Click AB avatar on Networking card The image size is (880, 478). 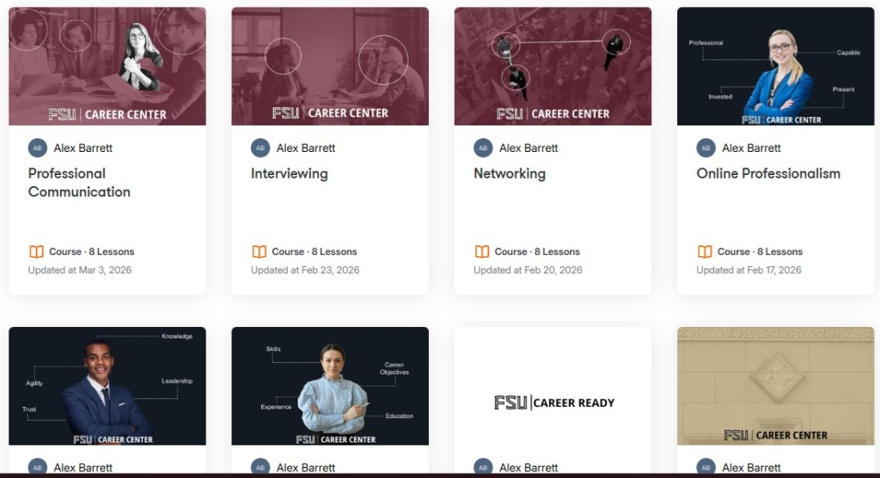[x=483, y=148]
